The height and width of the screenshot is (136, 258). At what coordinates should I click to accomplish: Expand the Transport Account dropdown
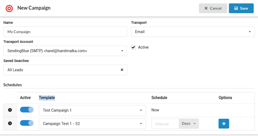click(65, 51)
